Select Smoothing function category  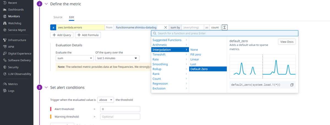point(170,64)
